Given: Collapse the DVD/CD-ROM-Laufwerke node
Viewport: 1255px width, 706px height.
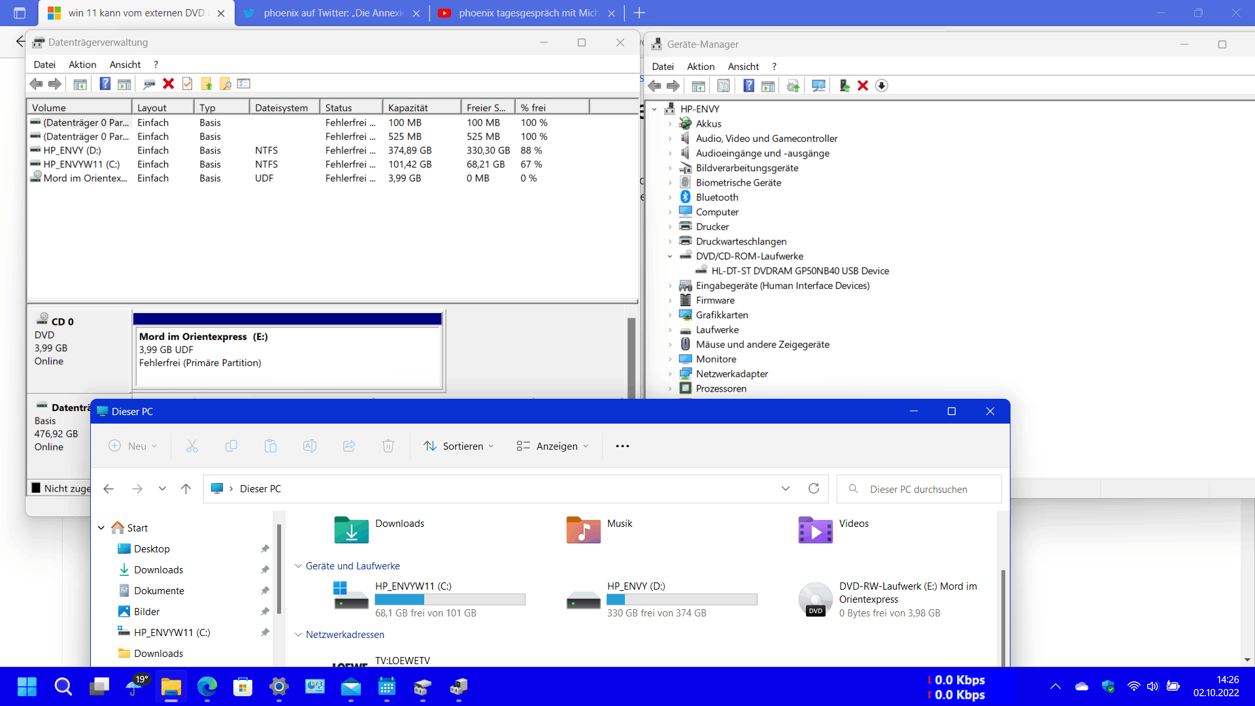Looking at the screenshot, I should click(670, 256).
